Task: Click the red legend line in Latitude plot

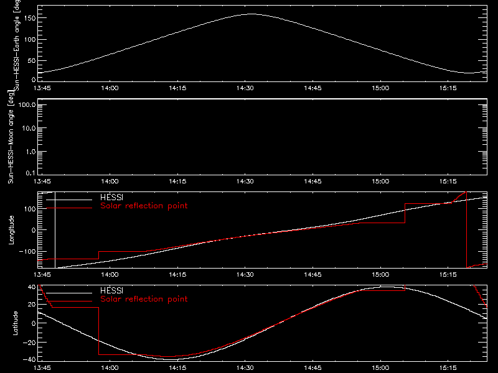Action: tap(69, 302)
